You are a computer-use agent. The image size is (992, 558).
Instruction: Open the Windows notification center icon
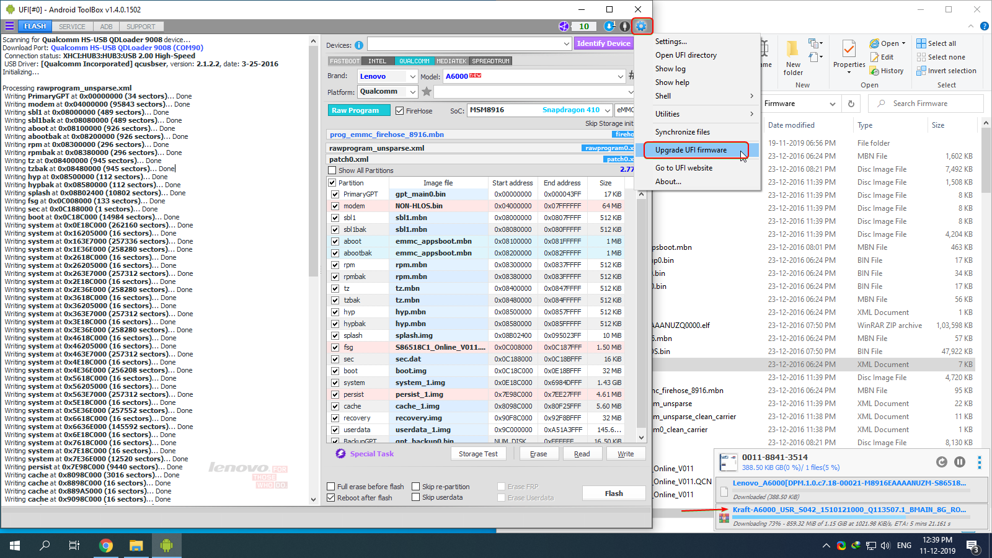[x=973, y=546]
